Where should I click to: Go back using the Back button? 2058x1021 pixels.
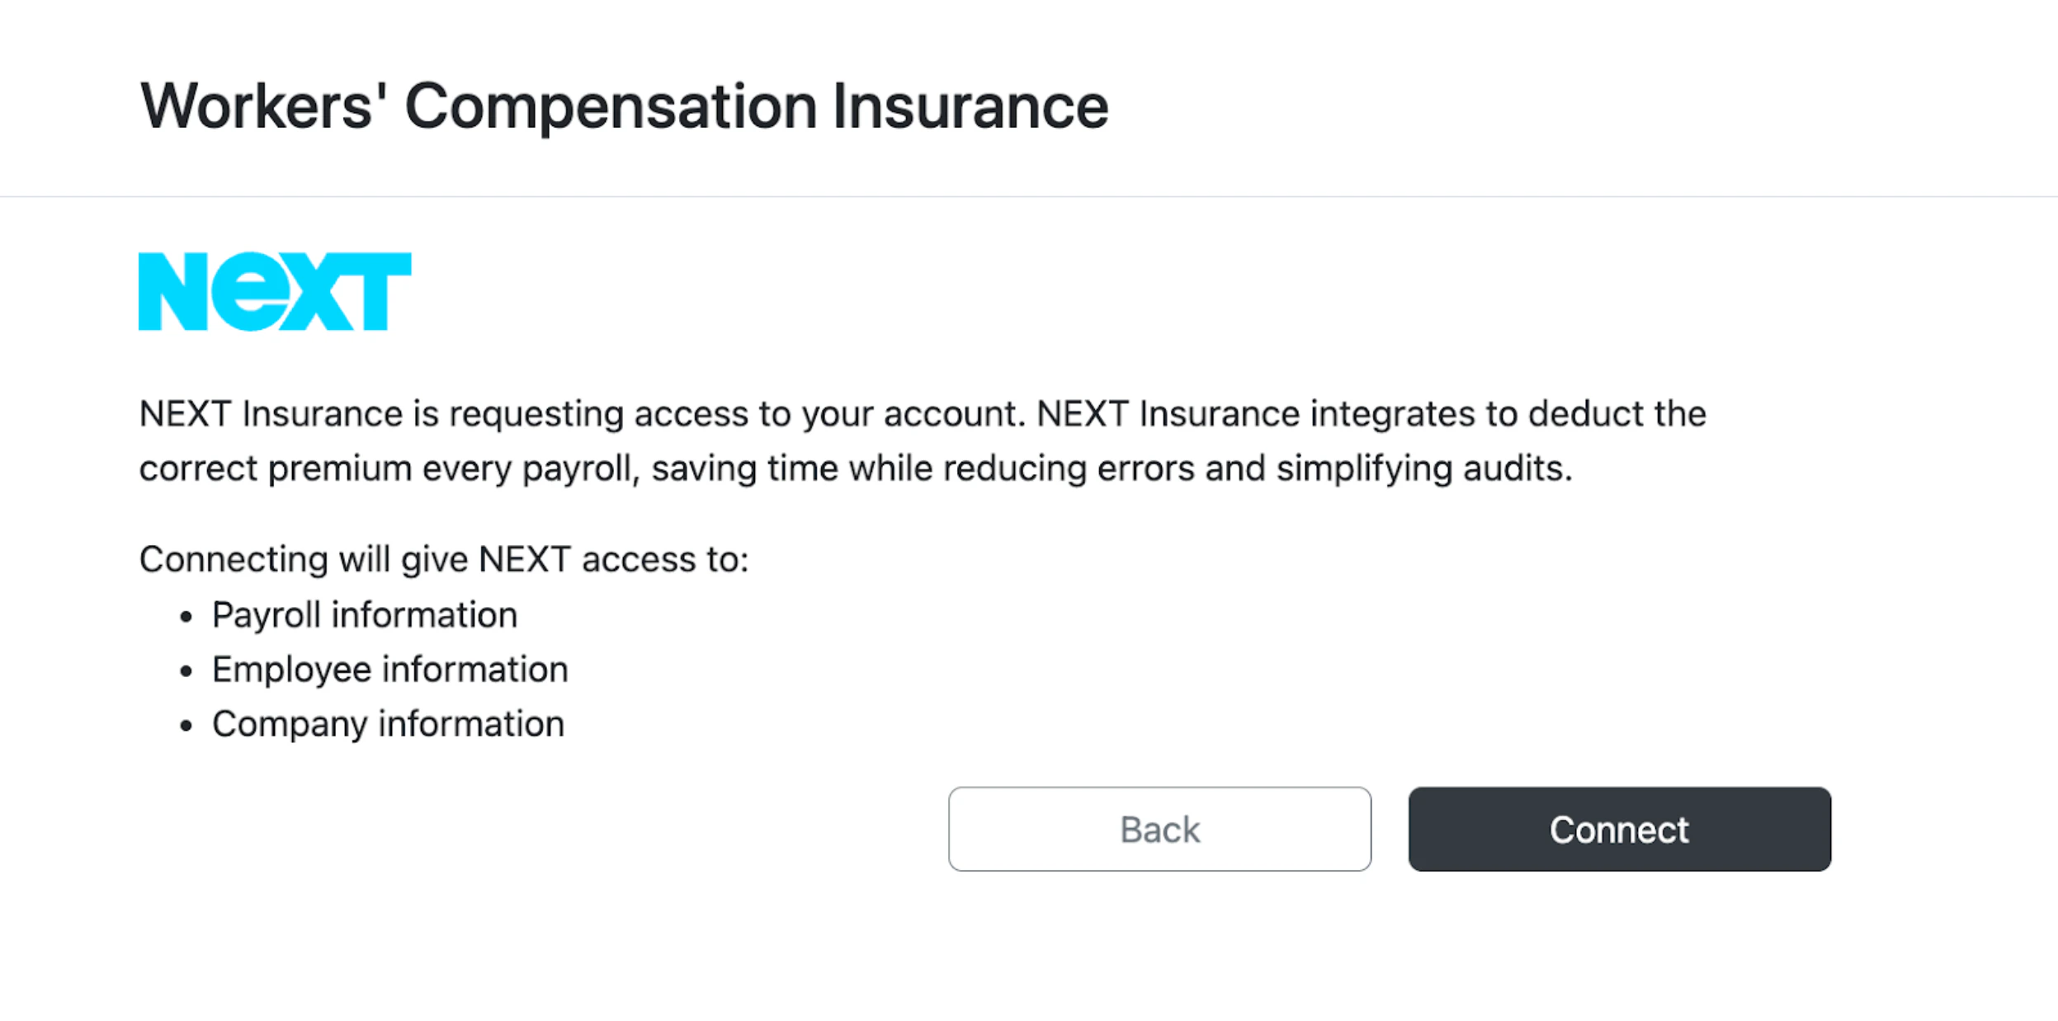point(1160,829)
